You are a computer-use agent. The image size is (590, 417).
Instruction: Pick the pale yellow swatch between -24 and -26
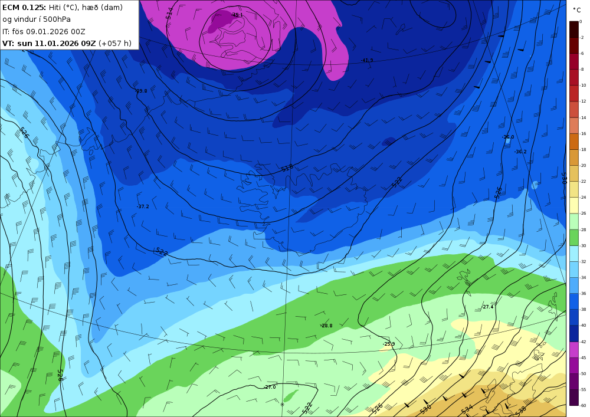point(574,205)
